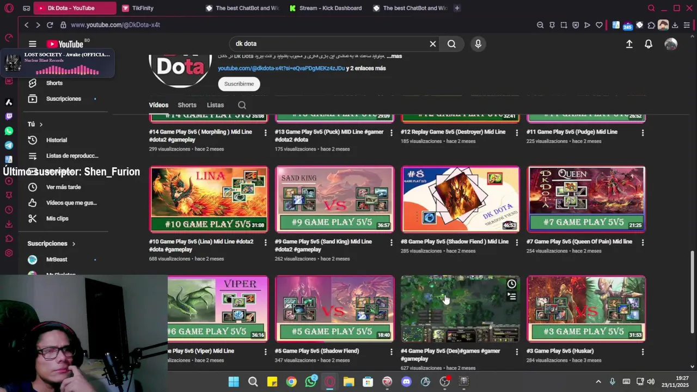Screen dimensions: 697x392
Task: Open the Opera tab search magnifier
Action: click(x=651, y=8)
